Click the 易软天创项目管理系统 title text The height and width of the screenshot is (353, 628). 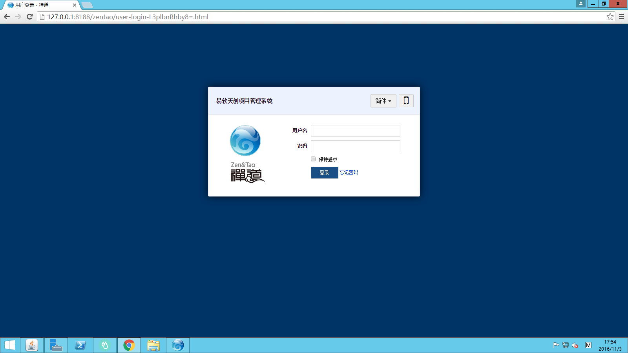click(244, 101)
